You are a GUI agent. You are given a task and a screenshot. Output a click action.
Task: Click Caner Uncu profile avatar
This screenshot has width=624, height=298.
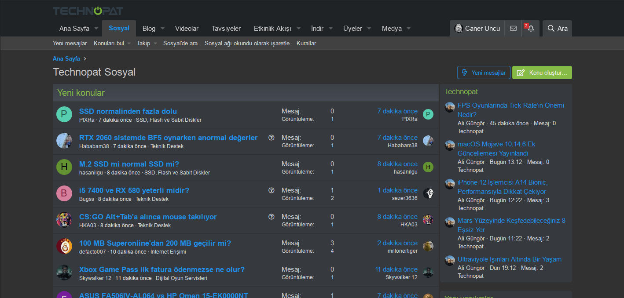pos(459,28)
